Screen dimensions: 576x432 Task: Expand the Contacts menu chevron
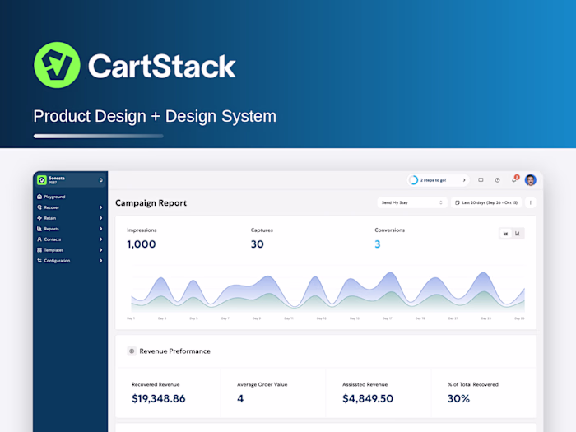(100, 239)
